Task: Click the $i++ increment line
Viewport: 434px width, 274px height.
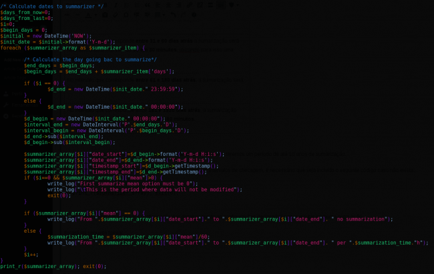Action: [x=31, y=254]
